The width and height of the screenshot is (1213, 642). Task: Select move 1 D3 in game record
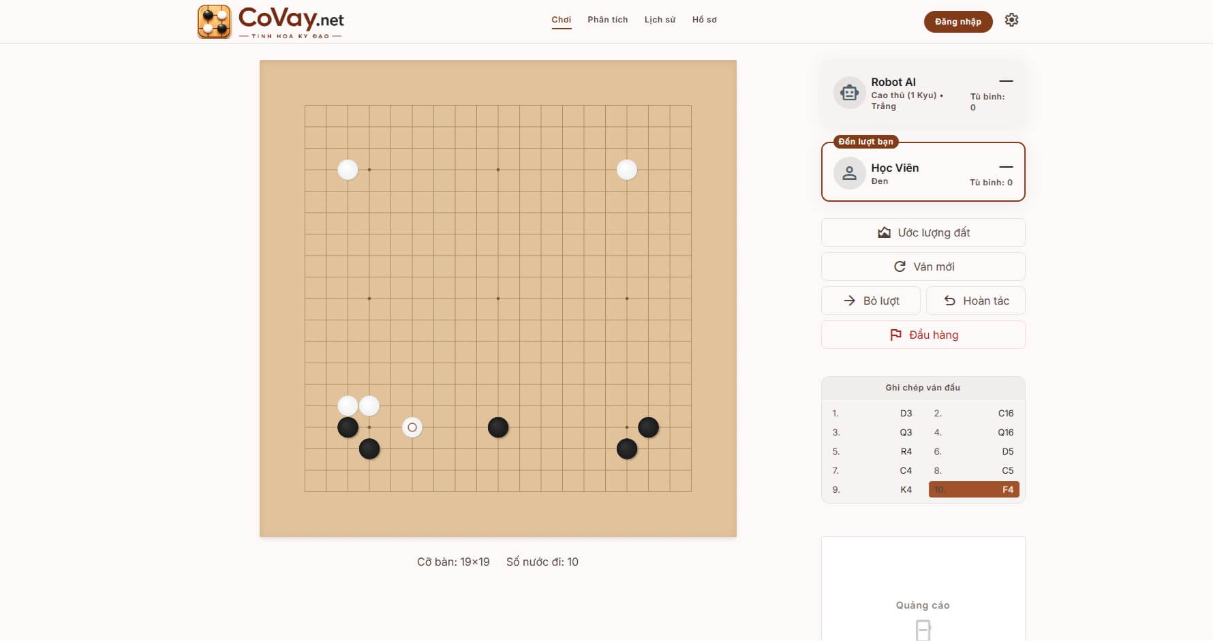872,413
